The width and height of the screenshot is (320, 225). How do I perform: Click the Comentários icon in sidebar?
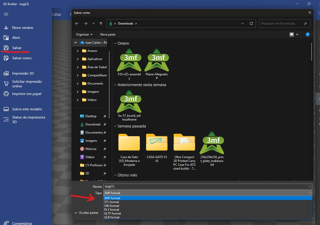6,223
